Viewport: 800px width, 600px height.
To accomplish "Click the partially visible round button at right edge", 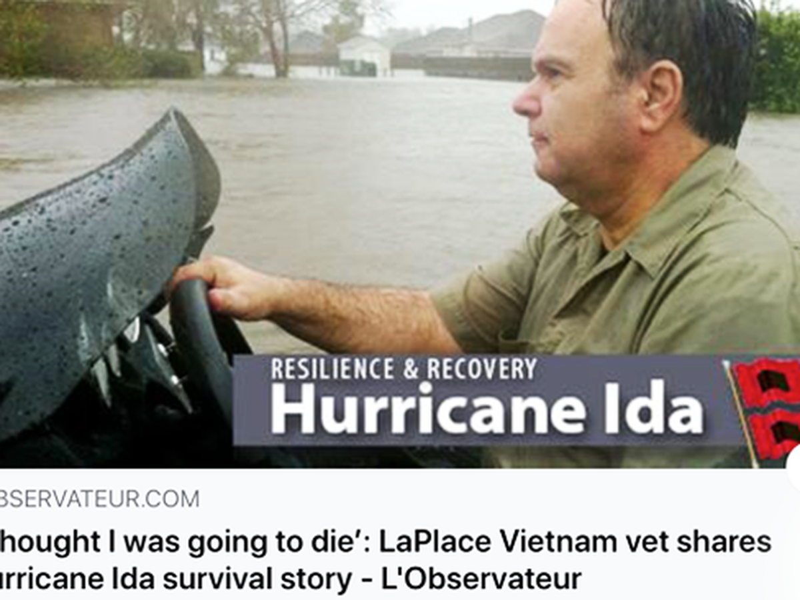I will coord(793,468).
